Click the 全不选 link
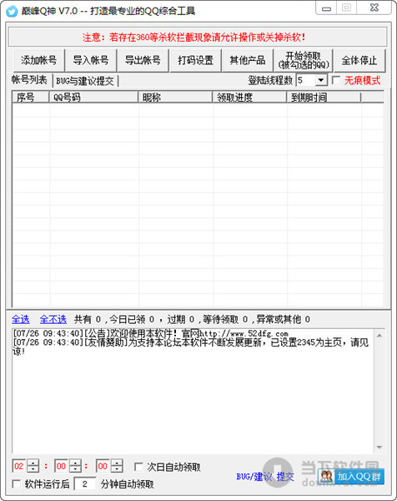 [x=53, y=319]
